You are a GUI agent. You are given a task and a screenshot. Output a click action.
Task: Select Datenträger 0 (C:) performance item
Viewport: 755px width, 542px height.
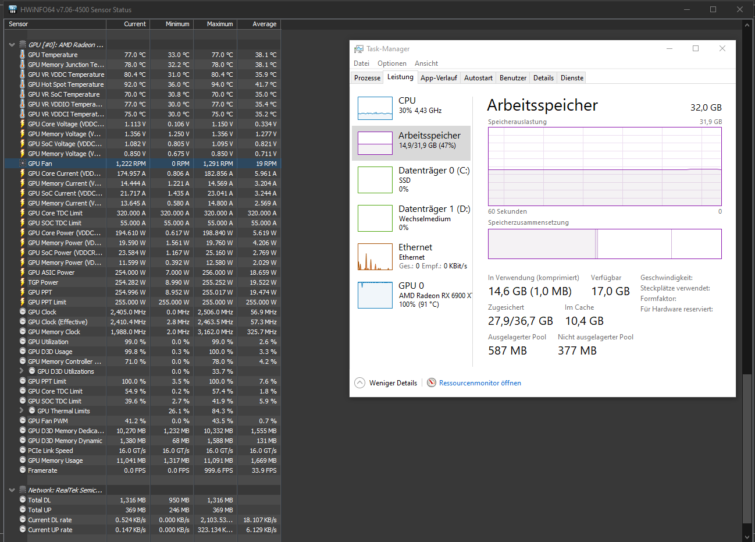[x=411, y=180]
